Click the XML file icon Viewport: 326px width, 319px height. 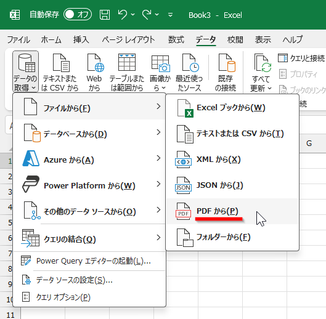183,159
